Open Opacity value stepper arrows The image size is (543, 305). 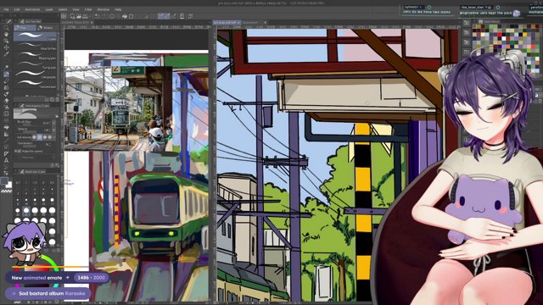(50, 130)
